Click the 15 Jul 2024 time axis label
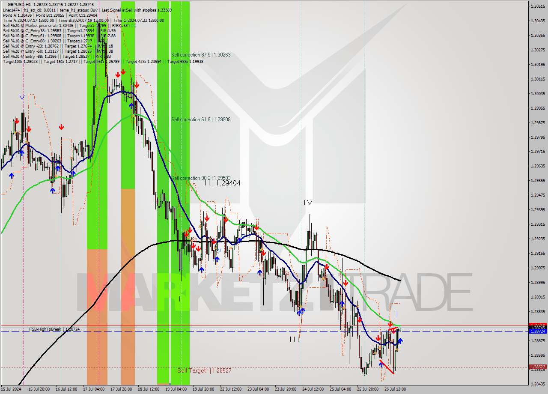This screenshot has width=548, height=394. tap(11, 389)
